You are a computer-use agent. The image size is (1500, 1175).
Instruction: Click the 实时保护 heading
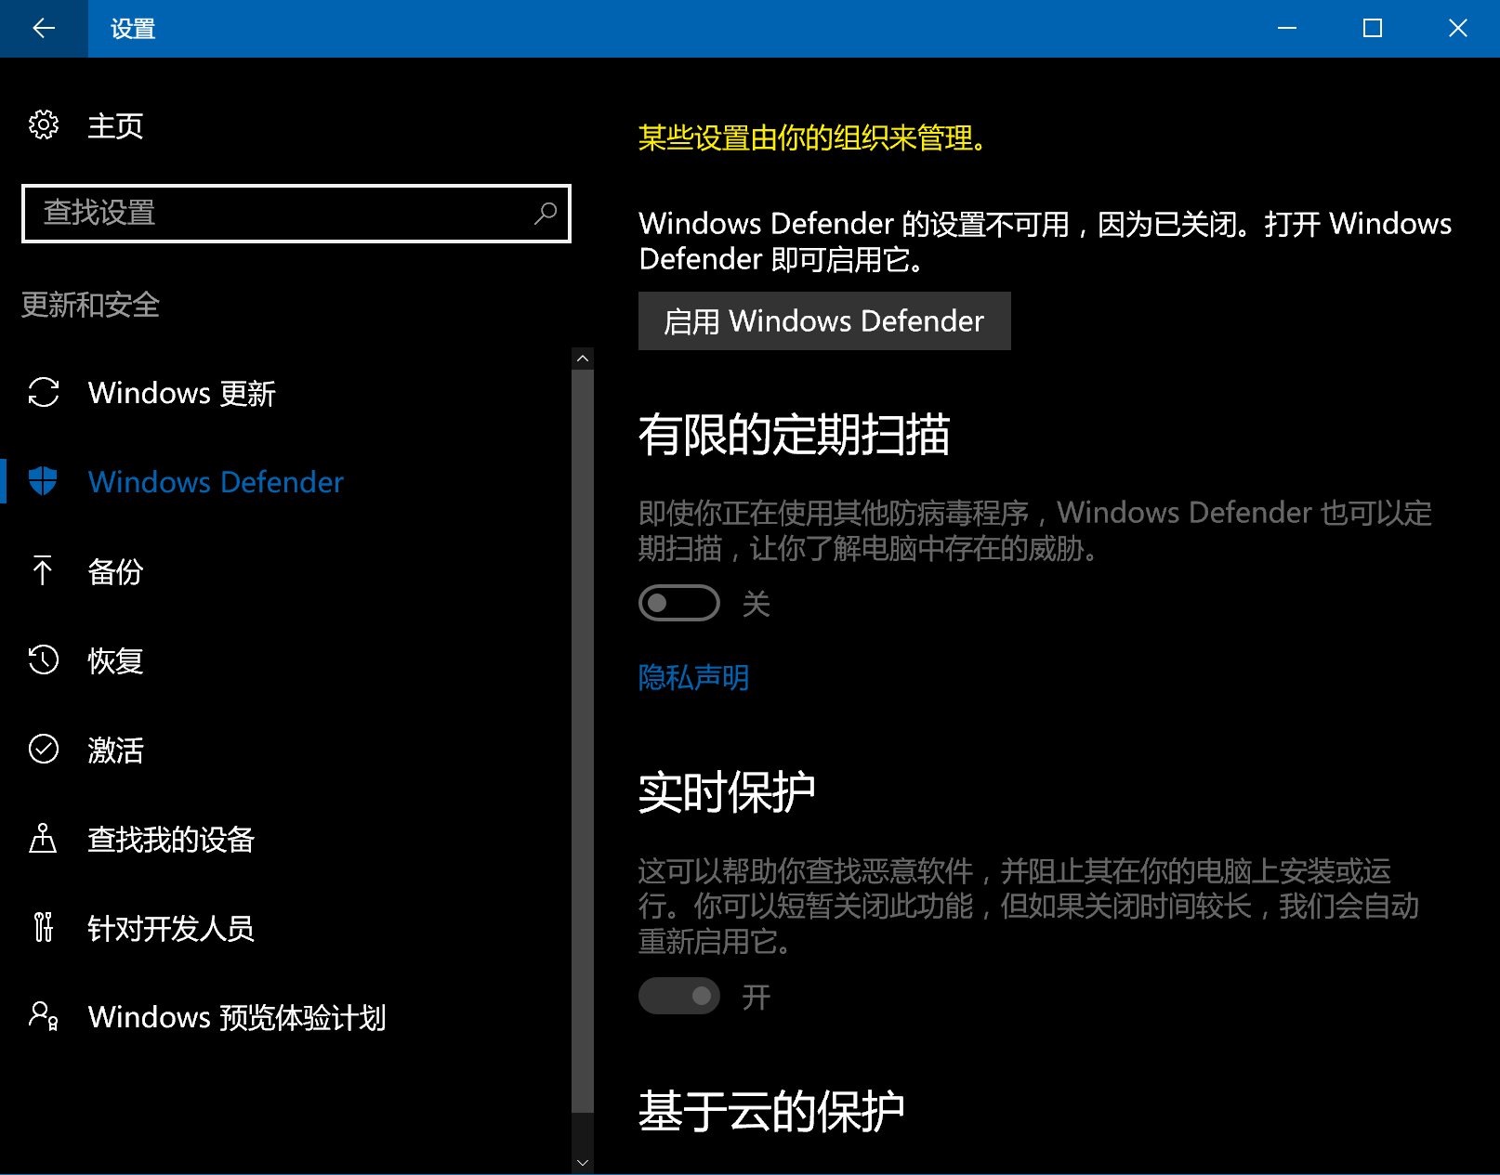point(727,791)
